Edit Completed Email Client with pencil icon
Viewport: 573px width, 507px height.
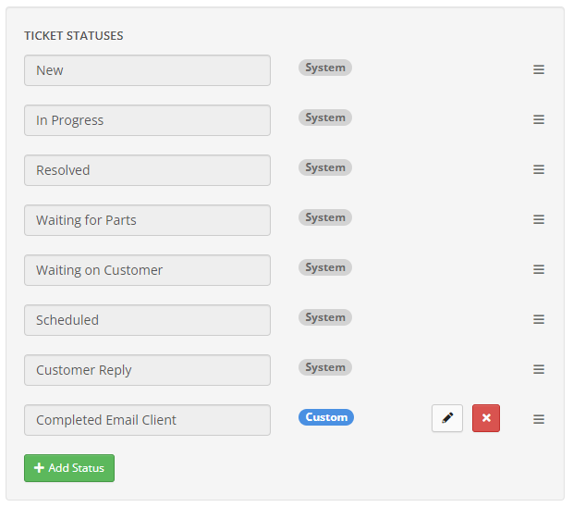[447, 418]
